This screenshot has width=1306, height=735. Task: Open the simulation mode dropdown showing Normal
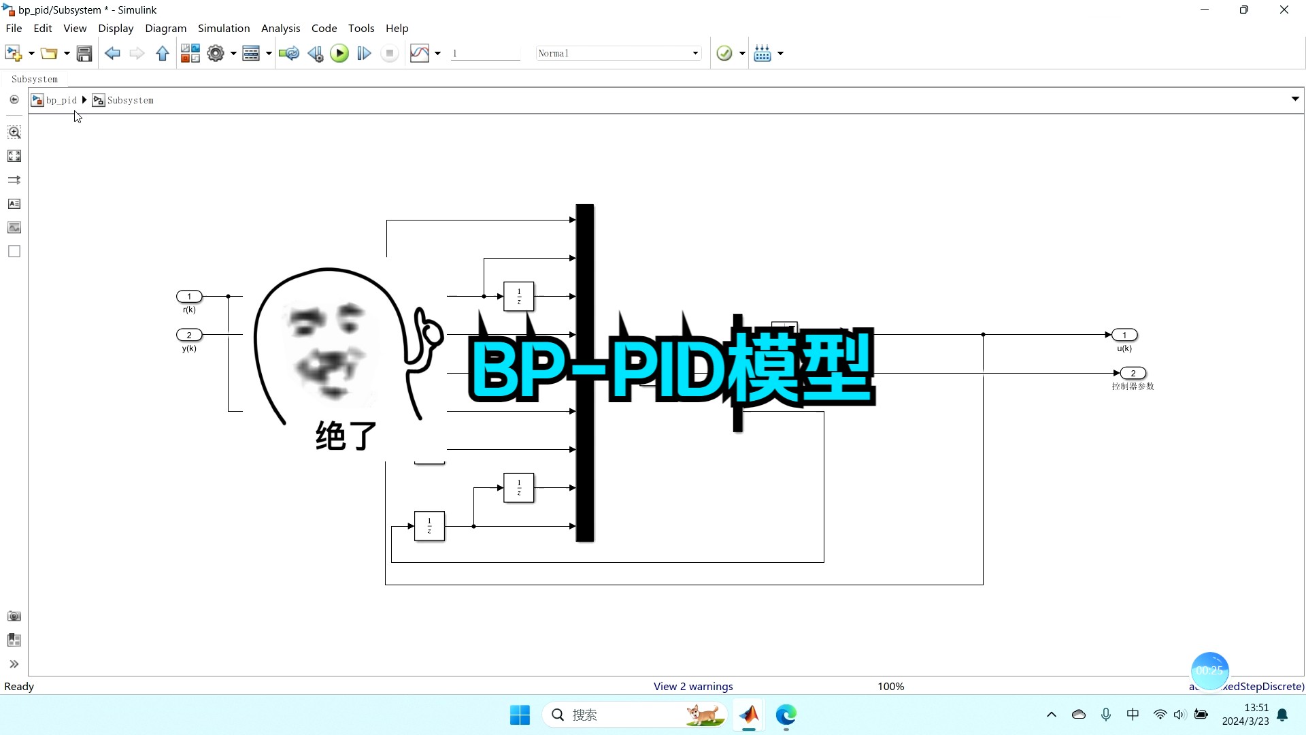694,52
